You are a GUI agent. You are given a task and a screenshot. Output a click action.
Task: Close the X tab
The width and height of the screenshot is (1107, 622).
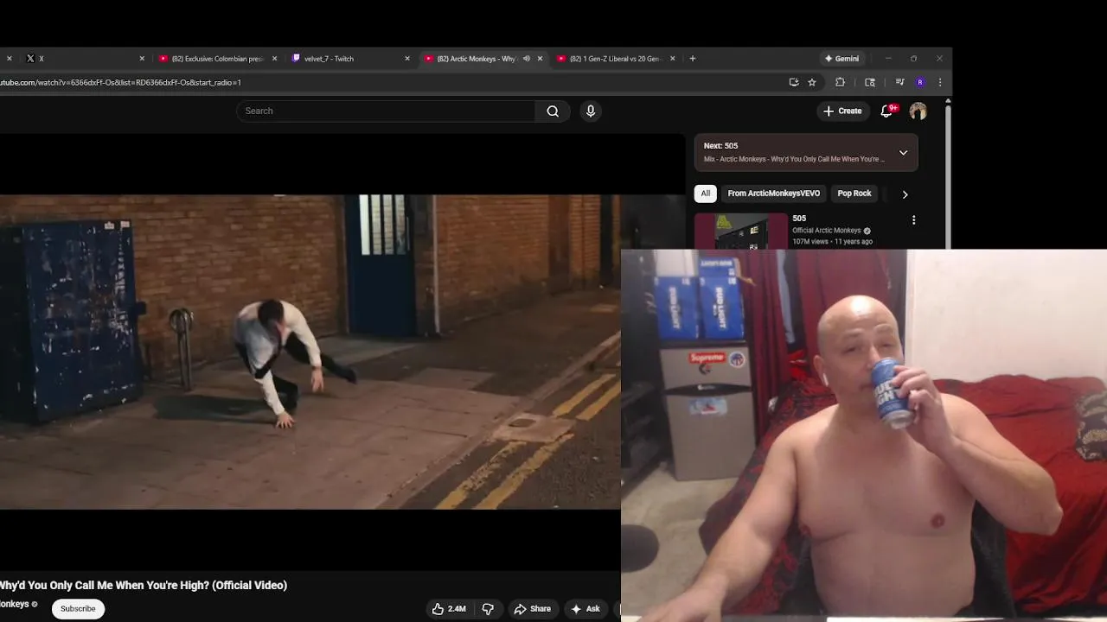[x=142, y=59]
